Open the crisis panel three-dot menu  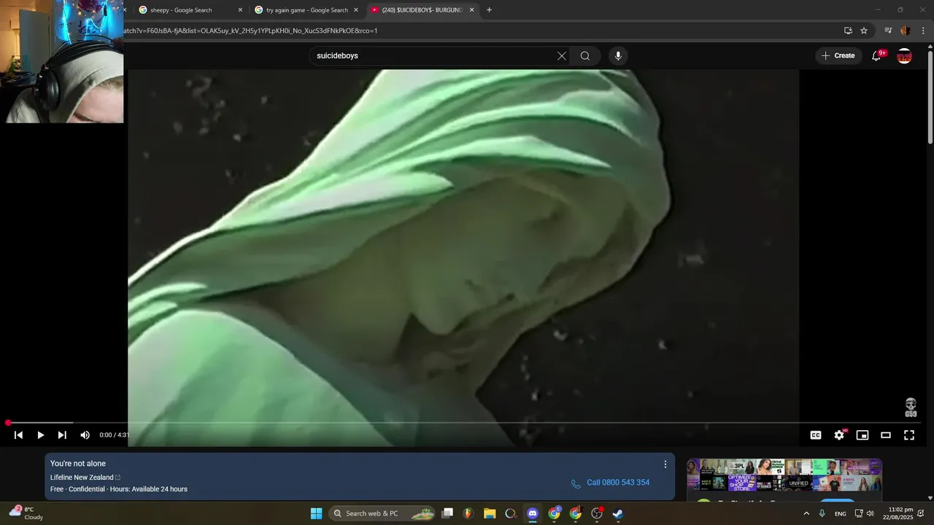pyautogui.click(x=665, y=464)
